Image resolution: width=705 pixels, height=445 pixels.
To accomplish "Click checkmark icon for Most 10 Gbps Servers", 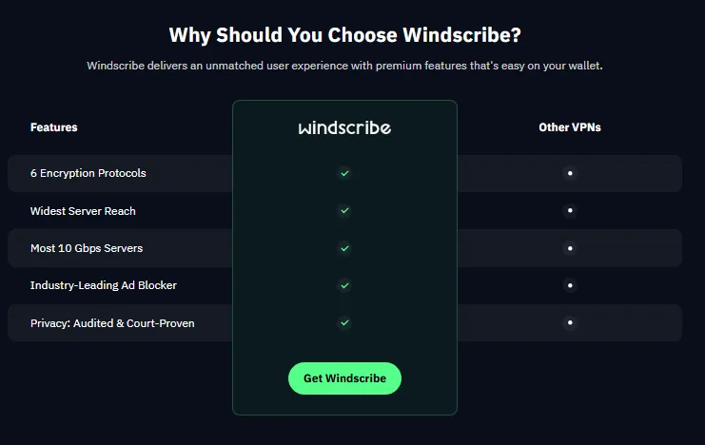I will tap(344, 248).
